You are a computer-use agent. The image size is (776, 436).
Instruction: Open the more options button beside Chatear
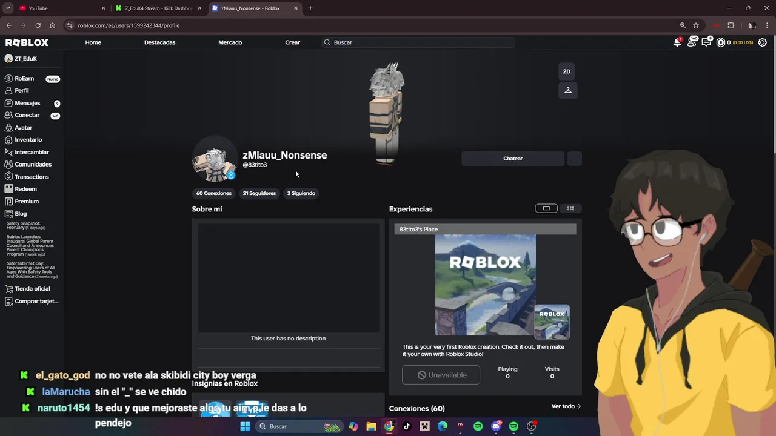coord(574,159)
